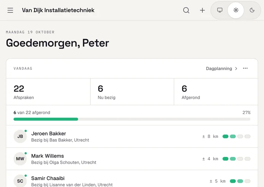
Task: Click the 'VANDAAG' section label
Action: [23, 69]
